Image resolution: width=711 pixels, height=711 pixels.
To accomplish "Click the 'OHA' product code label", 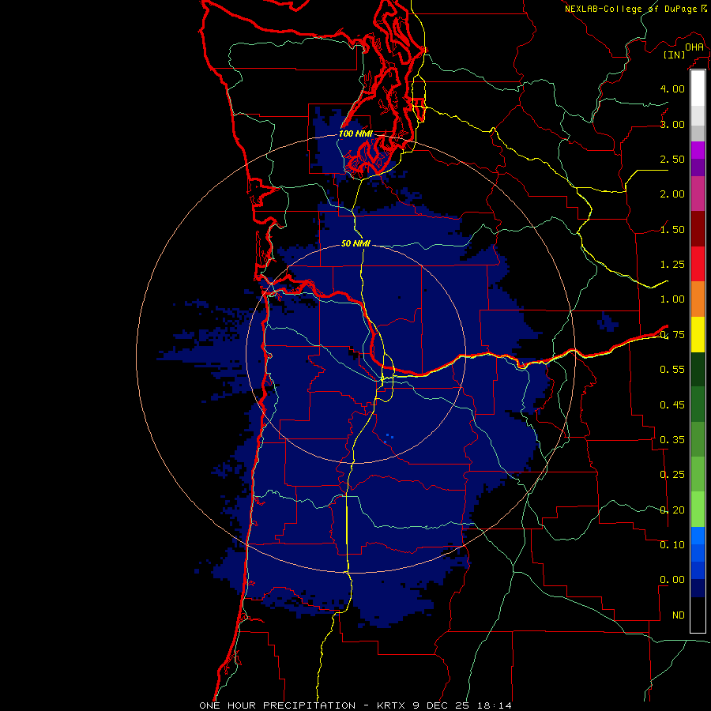I will 694,47.
